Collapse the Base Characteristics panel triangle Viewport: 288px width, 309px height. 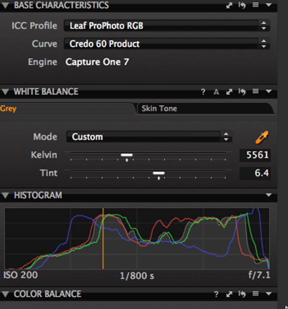[5, 5]
